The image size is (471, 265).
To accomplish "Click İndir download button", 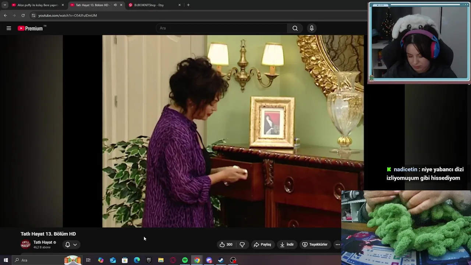I will point(287,244).
